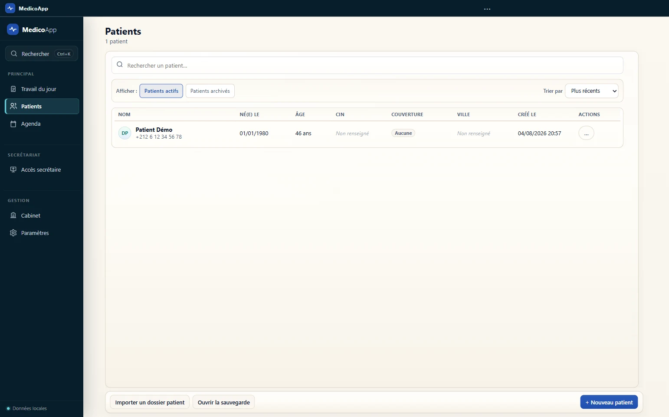This screenshot has height=417, width=669.
Task: Open Accès secrétaire page
Action: (42, 169)
